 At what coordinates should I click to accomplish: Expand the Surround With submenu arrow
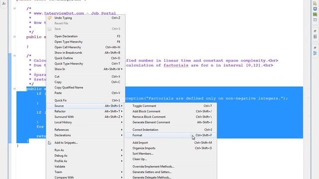tap(122, 117)
